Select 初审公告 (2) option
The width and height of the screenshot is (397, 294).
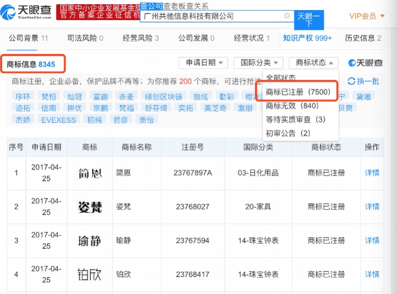[x=288, y=133]
